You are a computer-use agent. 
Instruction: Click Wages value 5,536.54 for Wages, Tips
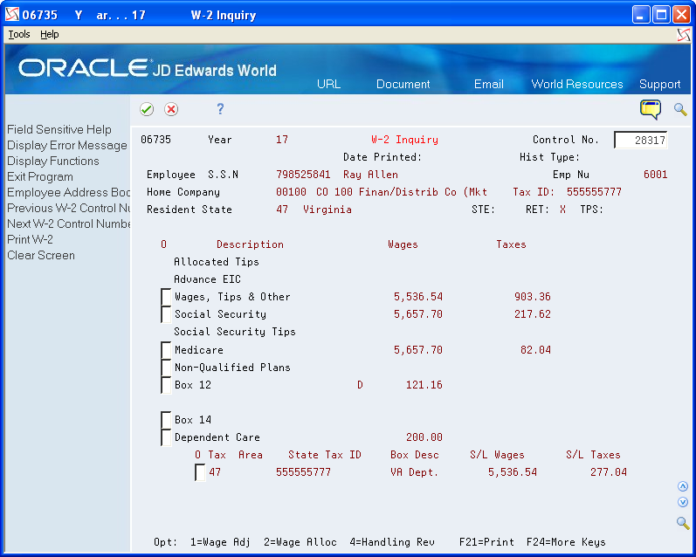point(418,297)
